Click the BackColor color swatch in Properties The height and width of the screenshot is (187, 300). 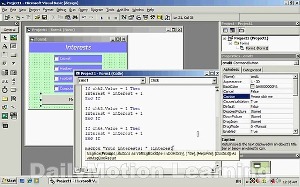pyautogui.click(x=252, y=86)
